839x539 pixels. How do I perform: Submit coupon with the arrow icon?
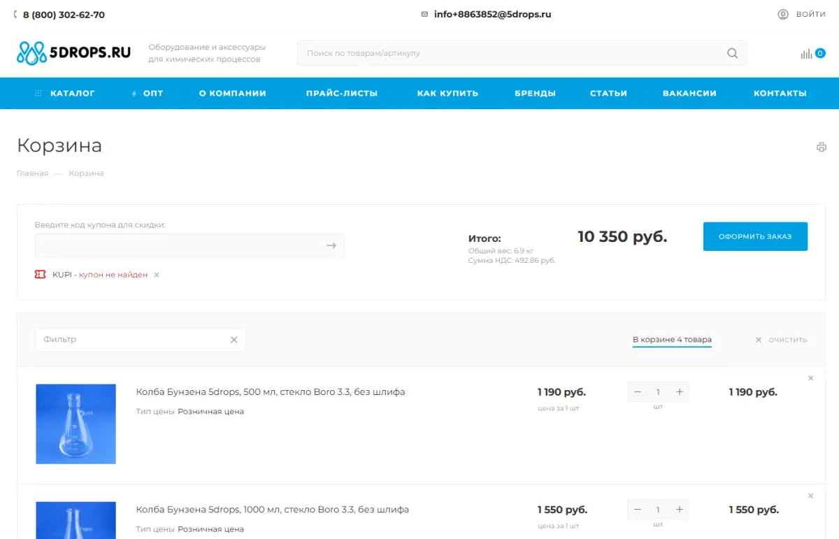(x=331, y=245)
